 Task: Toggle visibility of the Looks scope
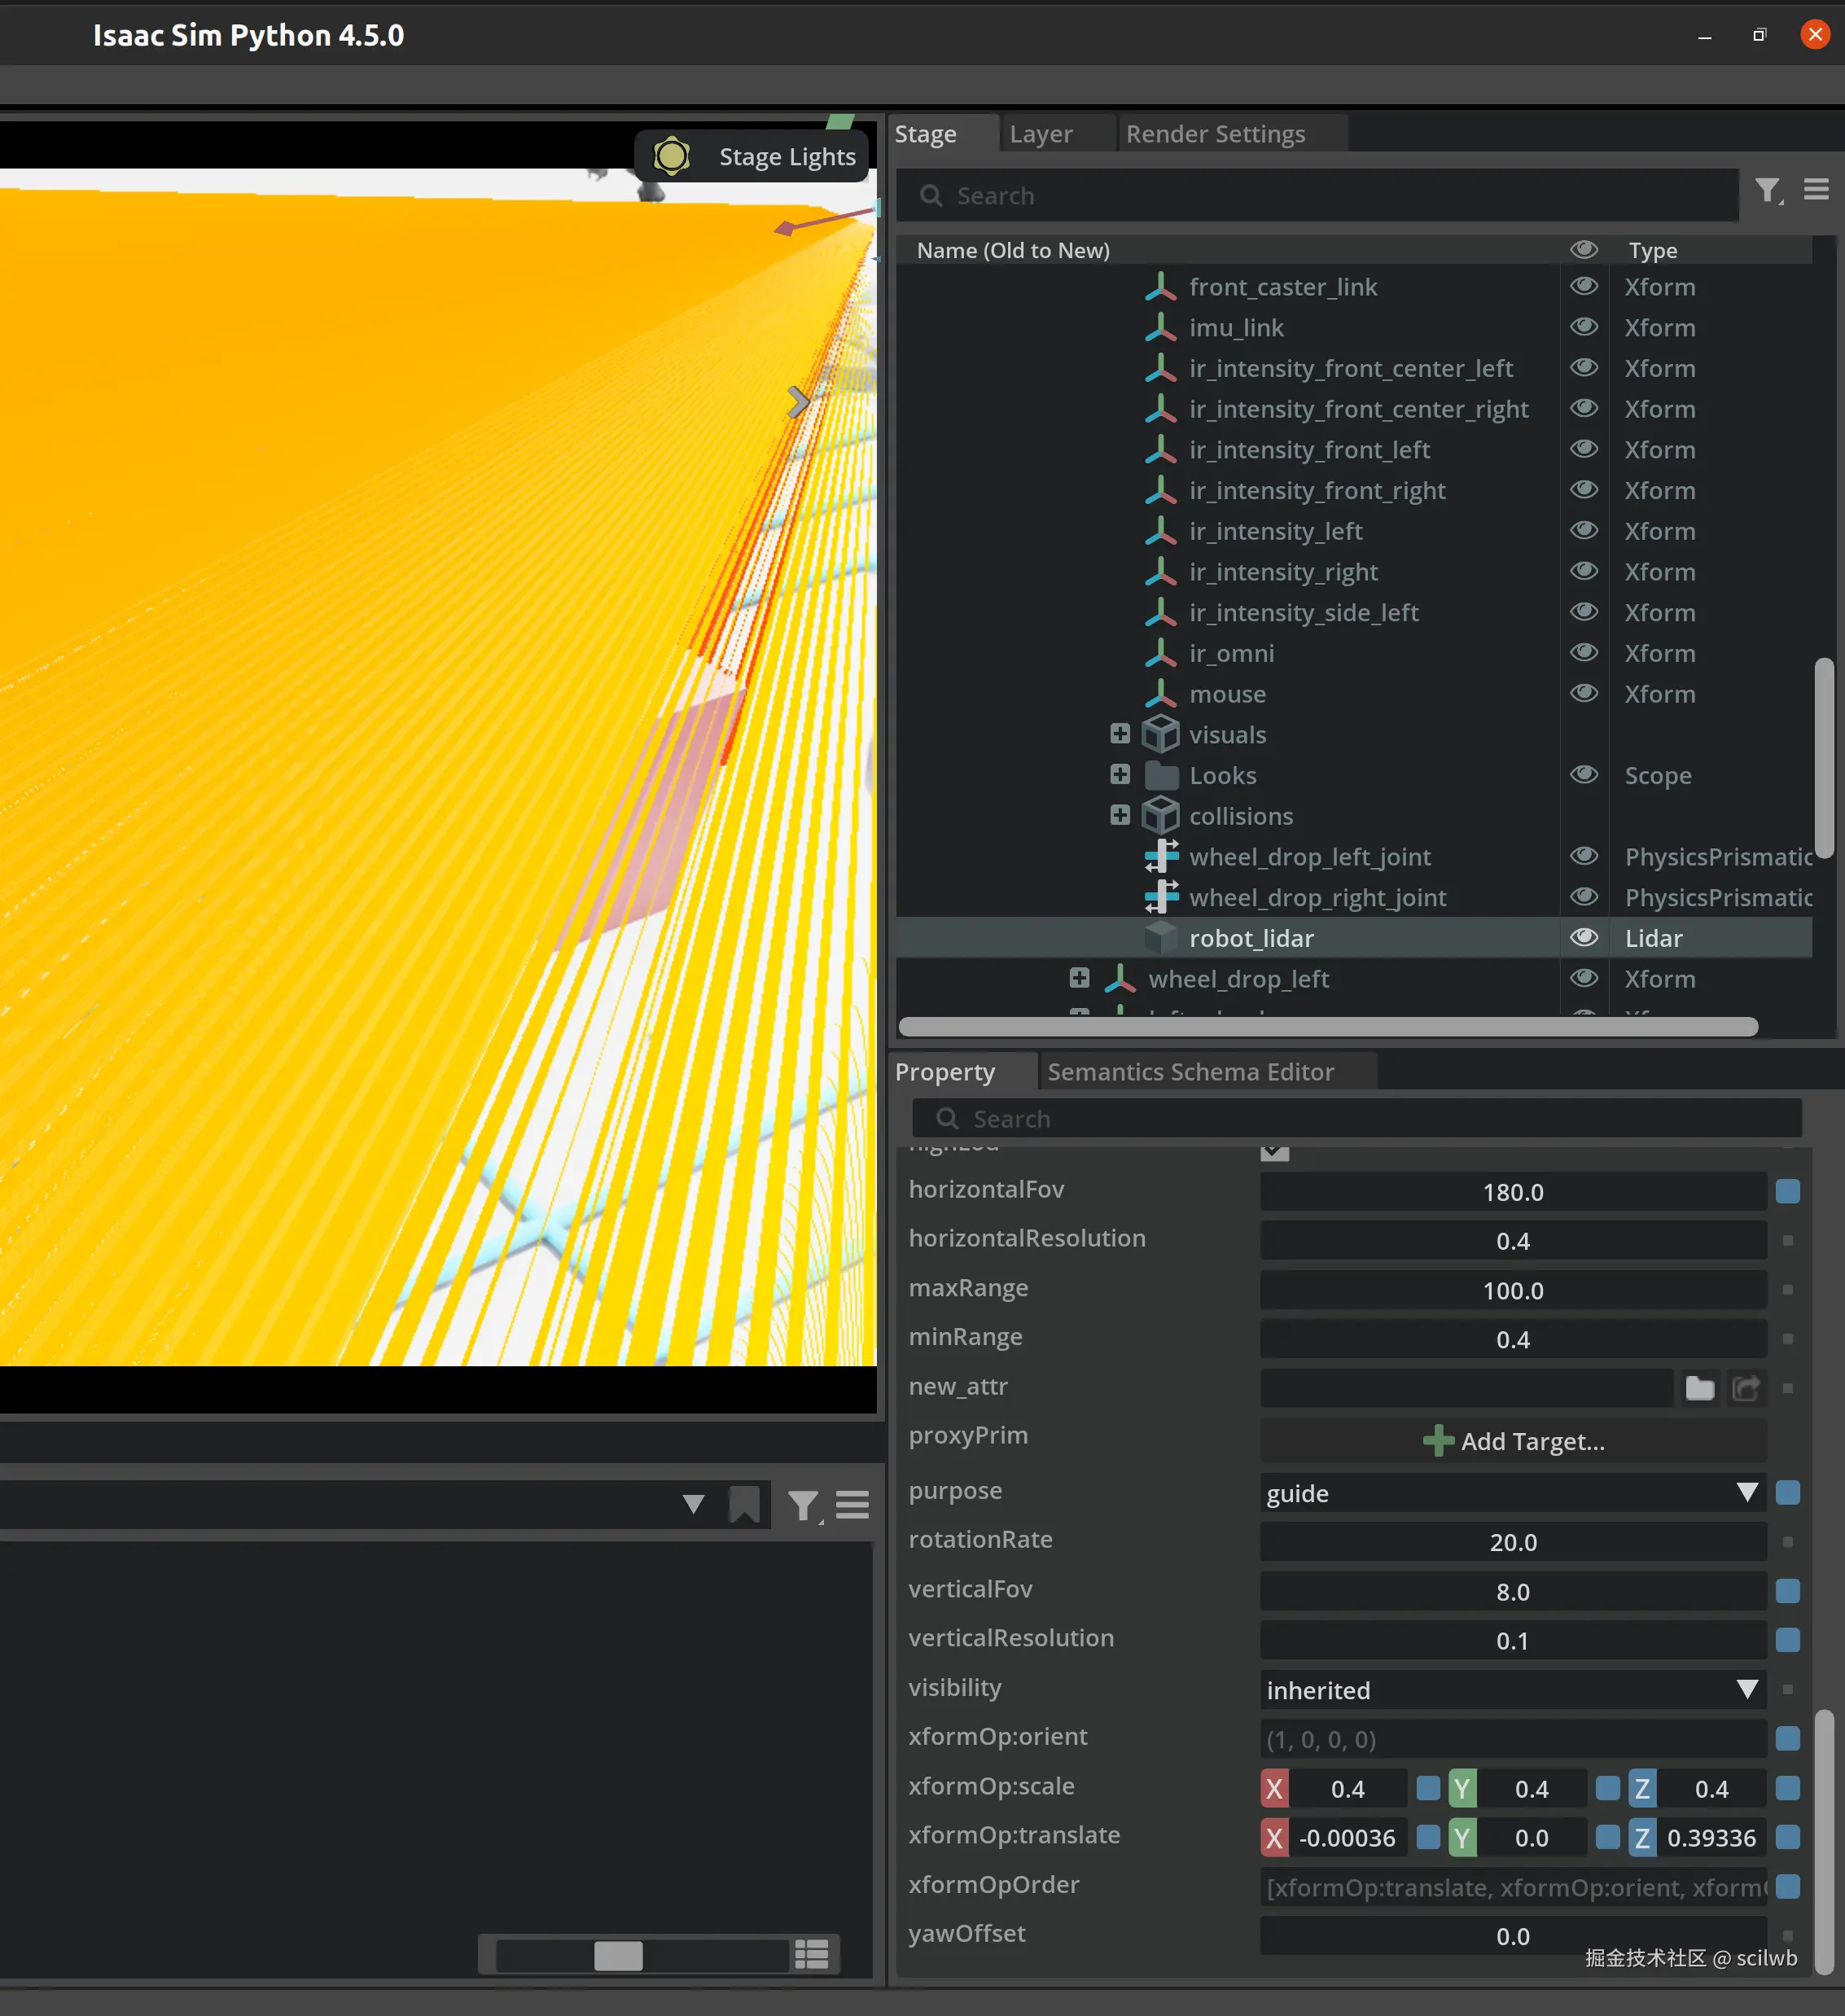point(1583,775)
